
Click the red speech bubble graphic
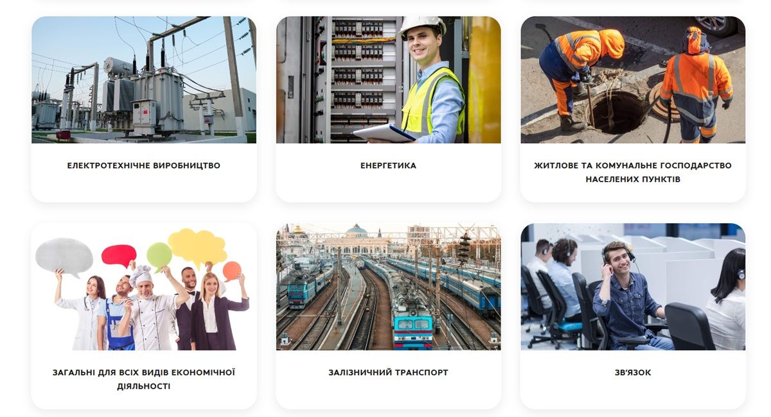click(x=119, y=255)
